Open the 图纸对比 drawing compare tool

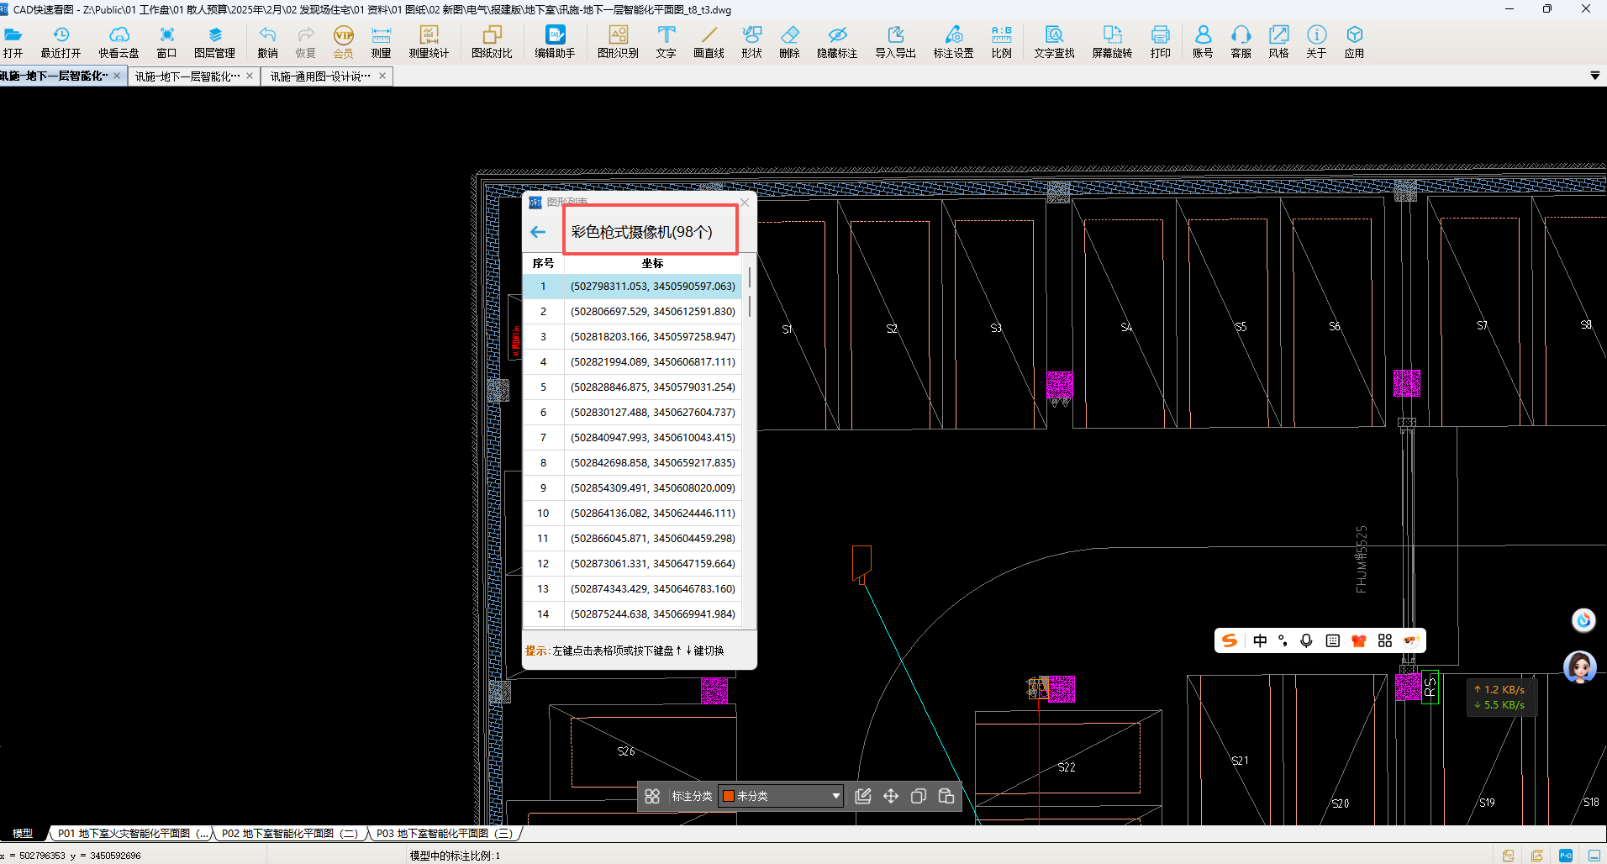click(492, 41)
